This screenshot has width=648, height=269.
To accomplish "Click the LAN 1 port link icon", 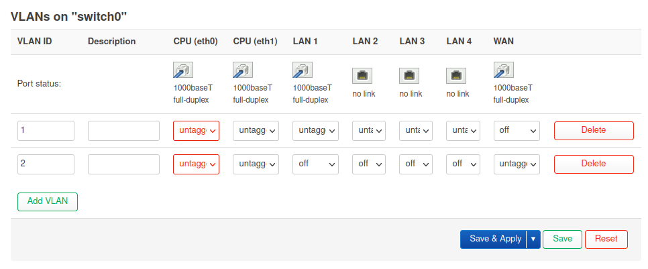I will tap(302, 70).
